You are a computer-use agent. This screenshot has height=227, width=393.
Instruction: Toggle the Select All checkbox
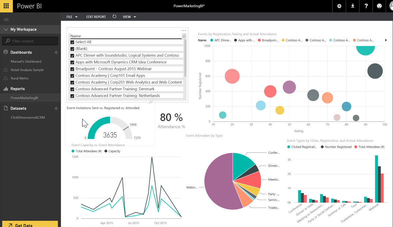pos(72,42)
